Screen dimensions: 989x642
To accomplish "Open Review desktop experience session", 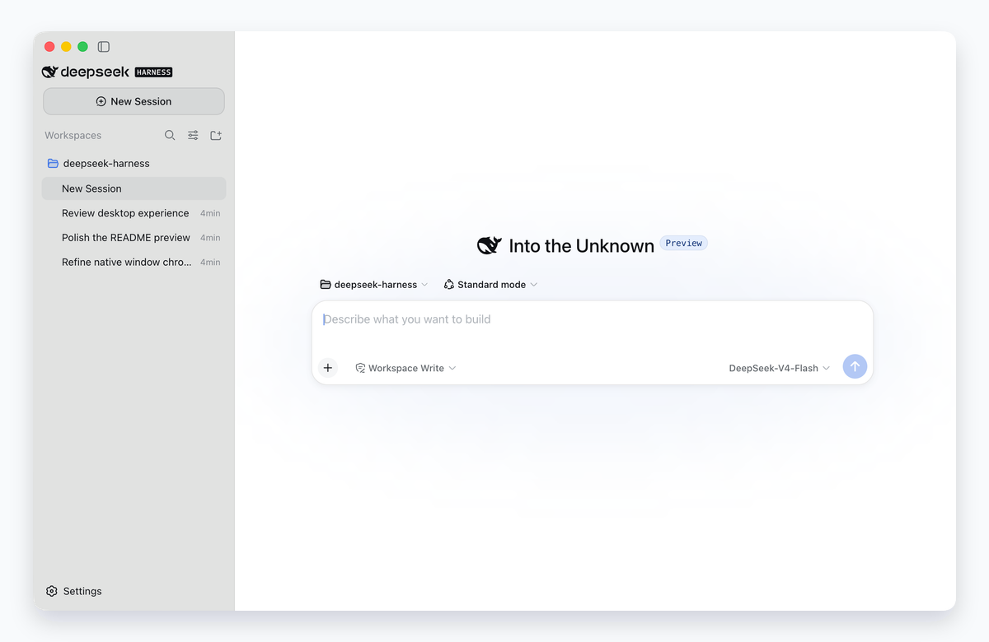I will 134,213.
